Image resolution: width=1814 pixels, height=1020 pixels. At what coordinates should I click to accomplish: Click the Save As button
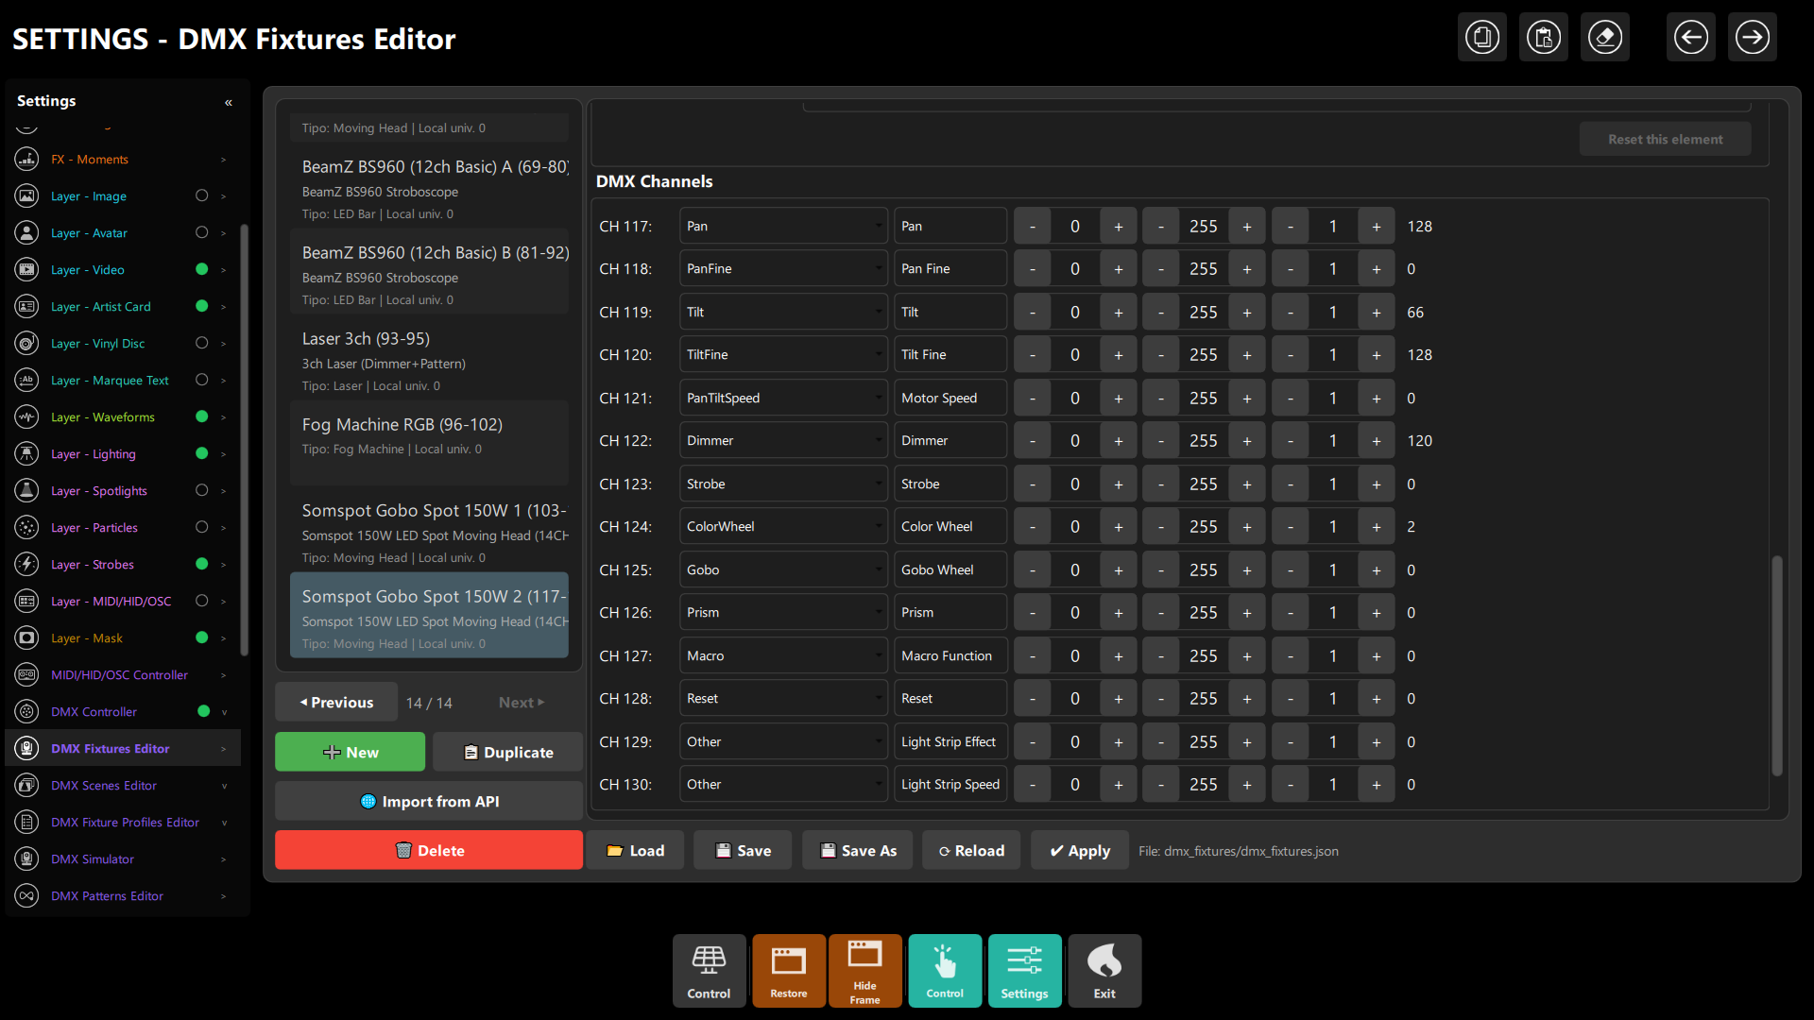pyautogui.click(x=858, y=851)
